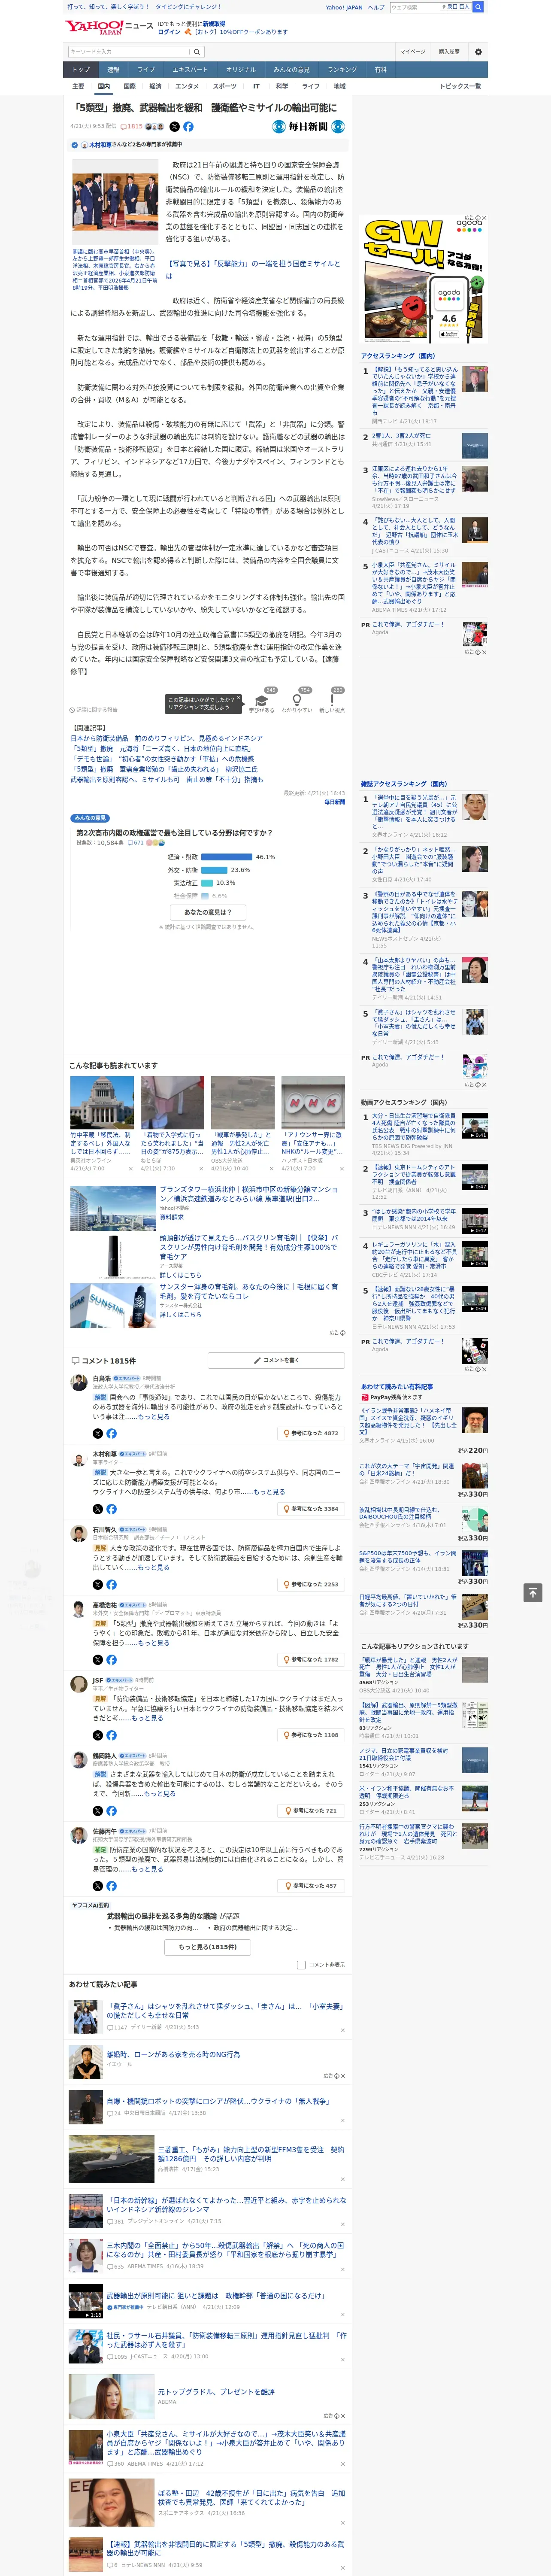Viewport: 551px width, 2576px height.
Task: Click the あなたの意見は？ poll button
Action: pyautogui.click(x=208, y=912)
